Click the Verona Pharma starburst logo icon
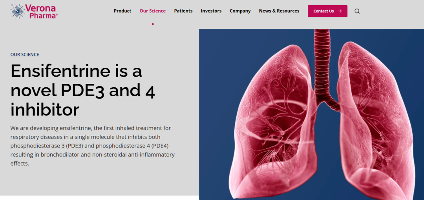The width and height of the screenshot is (424, 200). pos(17,11)
